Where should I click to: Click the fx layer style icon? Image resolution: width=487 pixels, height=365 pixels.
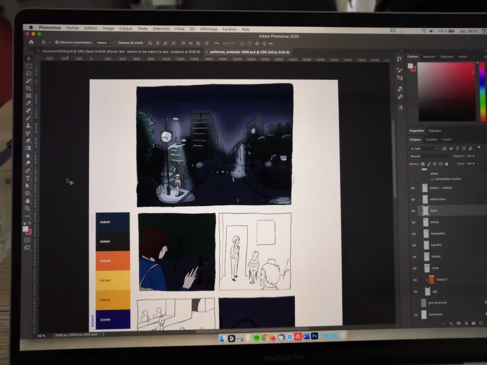coord(450,323)
